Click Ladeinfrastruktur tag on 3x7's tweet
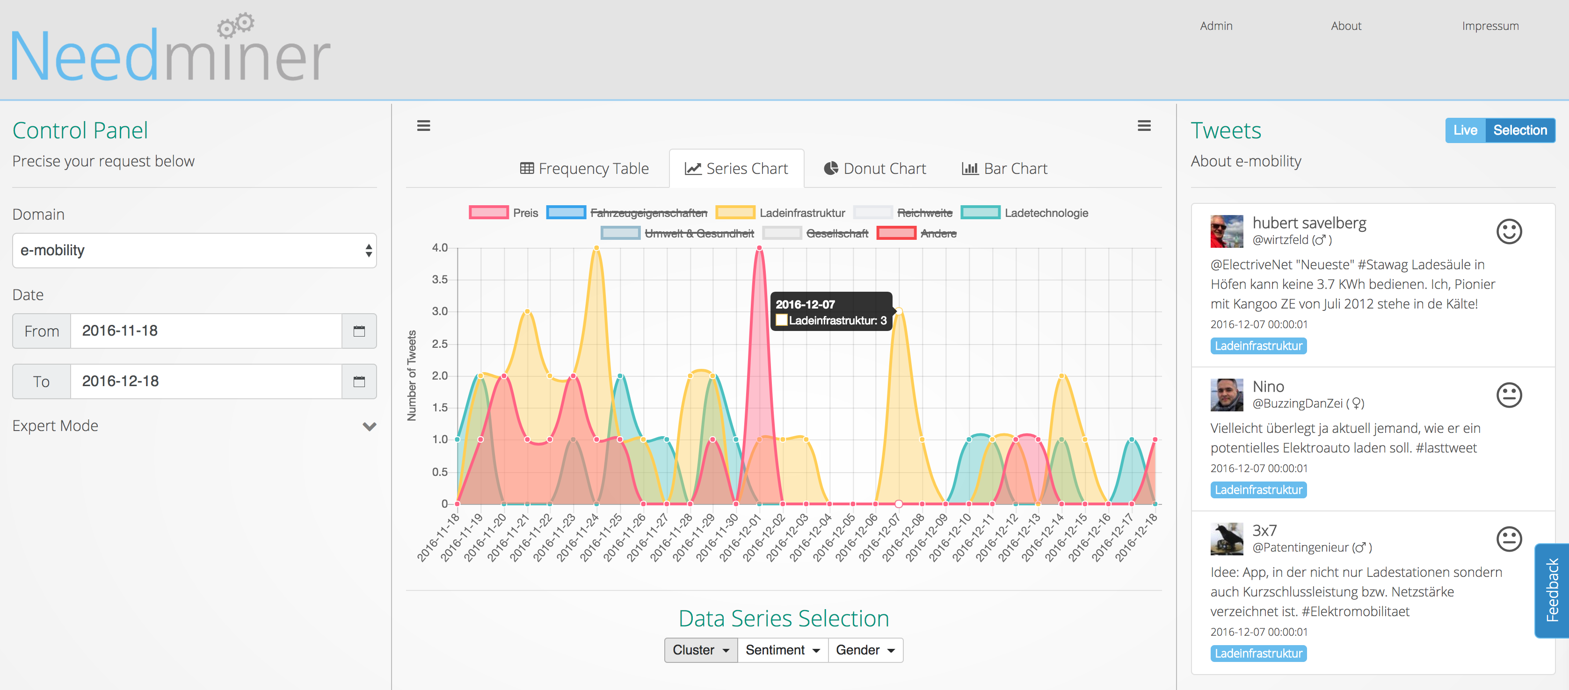 [x=1258, y=654]
